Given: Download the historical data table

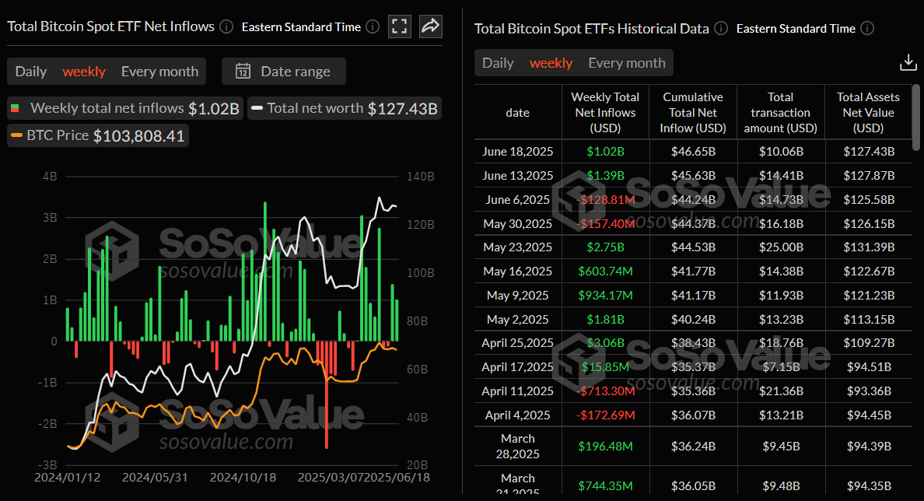Looking at the screenshot, I should [x=908, y=61].
